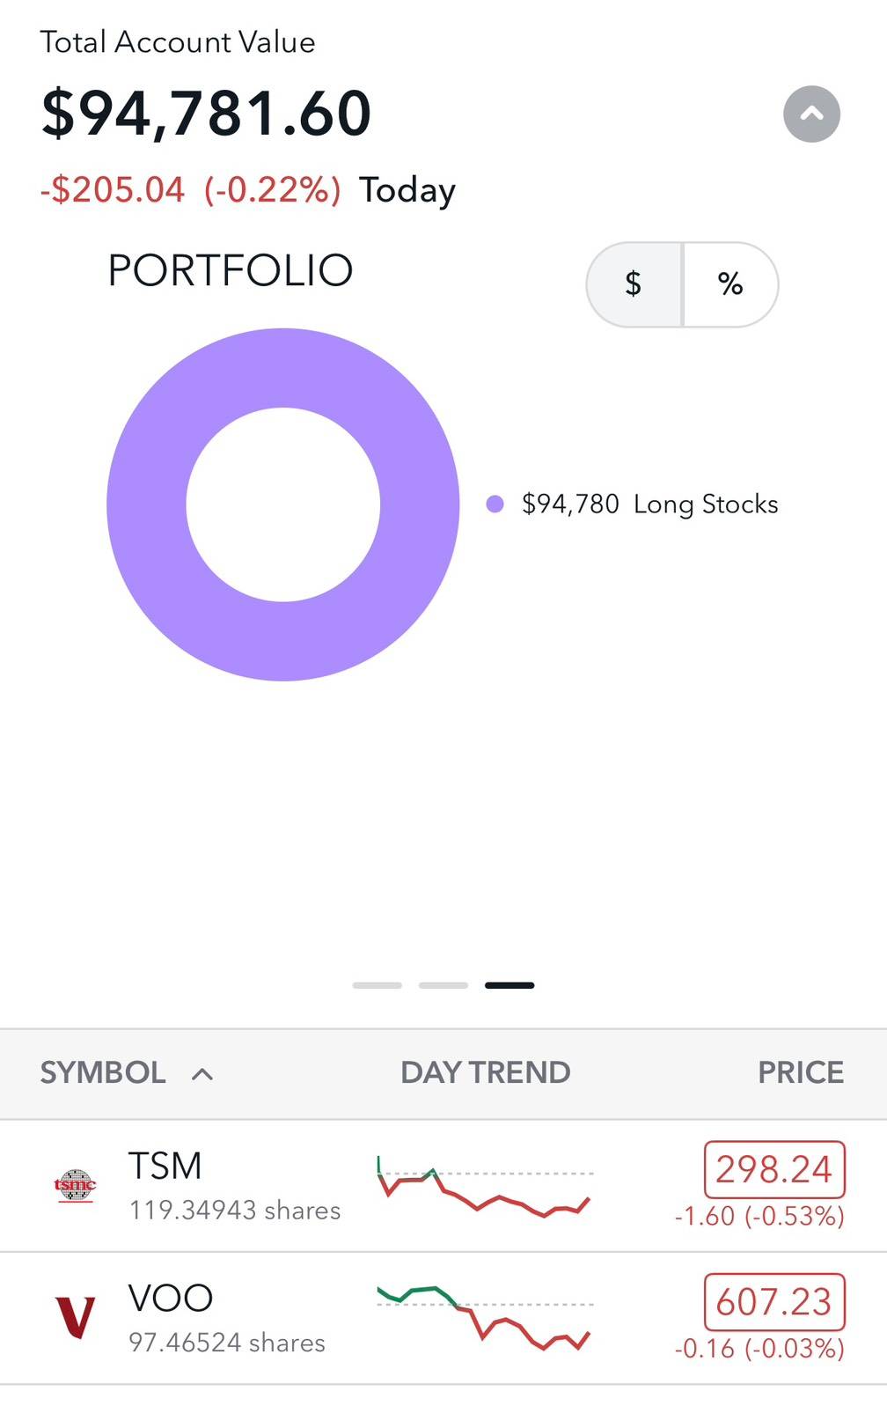Click the sort arrow next to SYMBOL
This screenshot has width=887, height=1428.
202,1073
